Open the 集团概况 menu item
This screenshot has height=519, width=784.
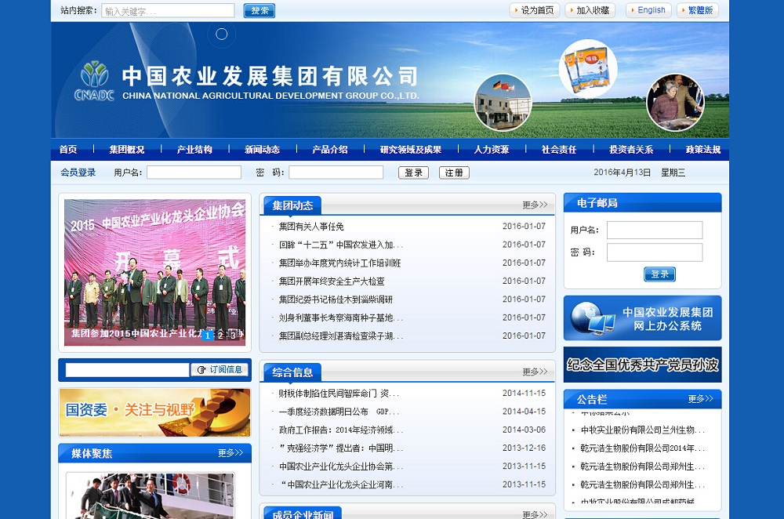point(127,149)
